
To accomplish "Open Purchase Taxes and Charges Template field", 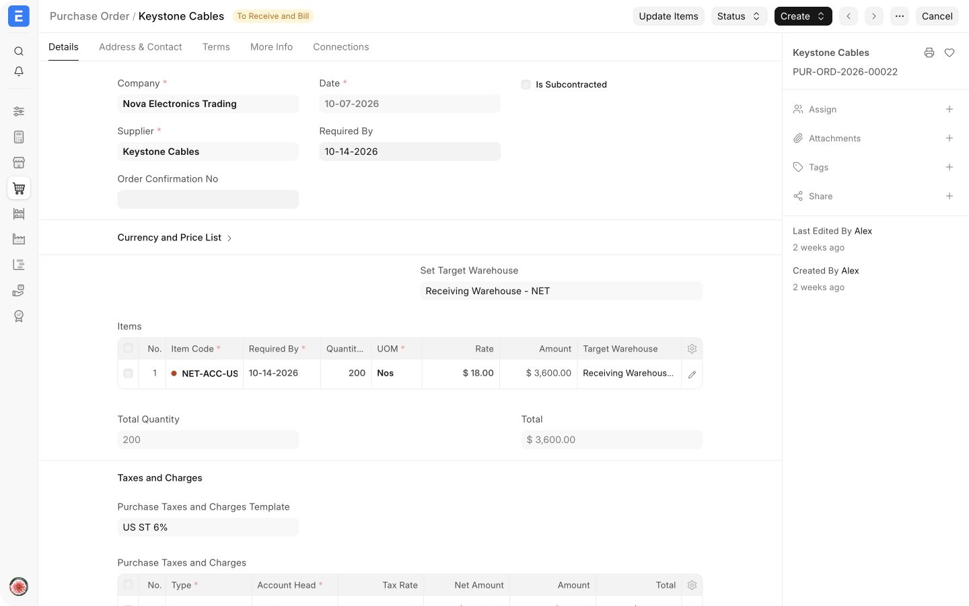I will (x=208, y=527).
